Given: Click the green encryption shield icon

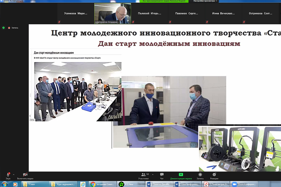Looking at the screenshot, I should click(3, 28).
